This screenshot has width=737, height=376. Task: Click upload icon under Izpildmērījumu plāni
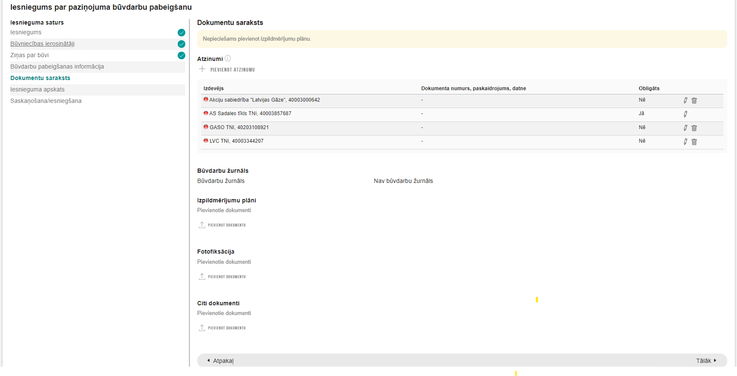202,225
